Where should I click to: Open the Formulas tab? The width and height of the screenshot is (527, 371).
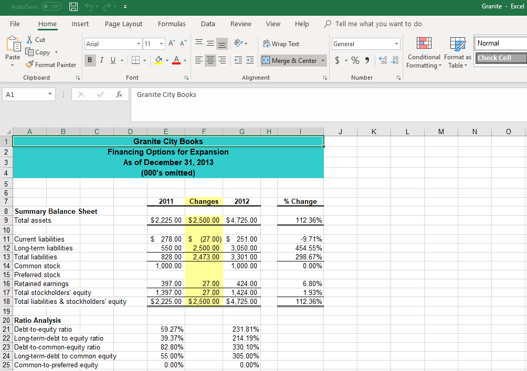tap(172, 24)
